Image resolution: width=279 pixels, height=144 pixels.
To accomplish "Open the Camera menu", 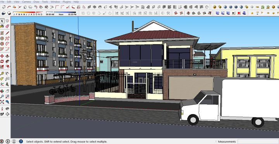I will click(x=26, y=2).
